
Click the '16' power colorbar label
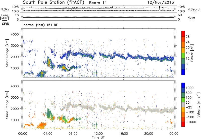point(187,53)
